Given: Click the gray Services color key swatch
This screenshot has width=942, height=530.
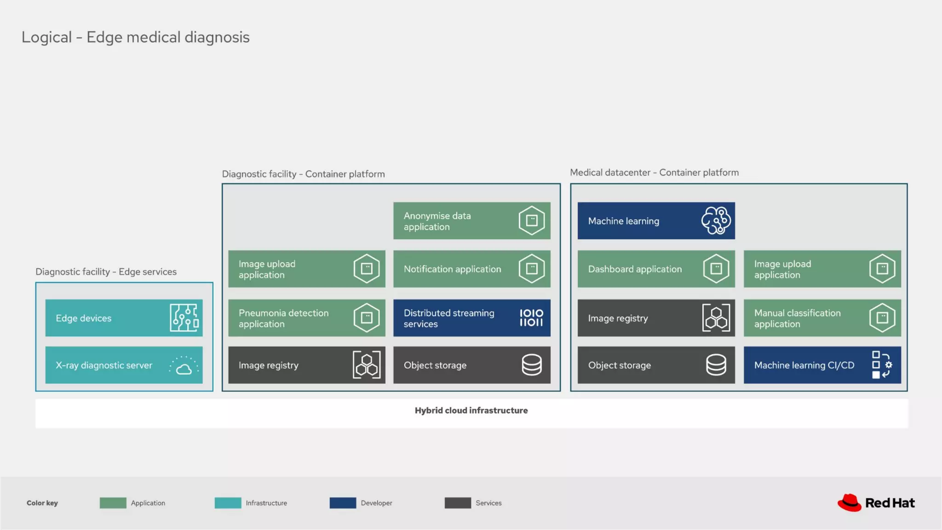Looking at the screenshot, I should coord(458,503).
